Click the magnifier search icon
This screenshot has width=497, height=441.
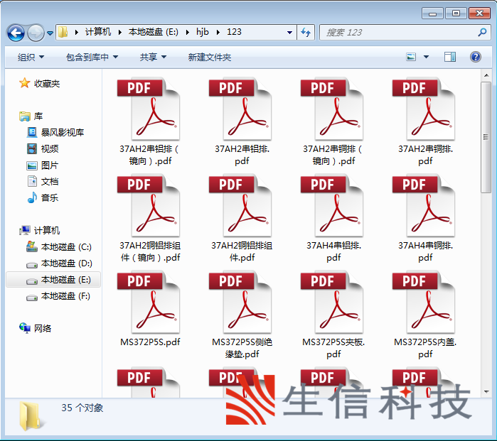(482, 32)
